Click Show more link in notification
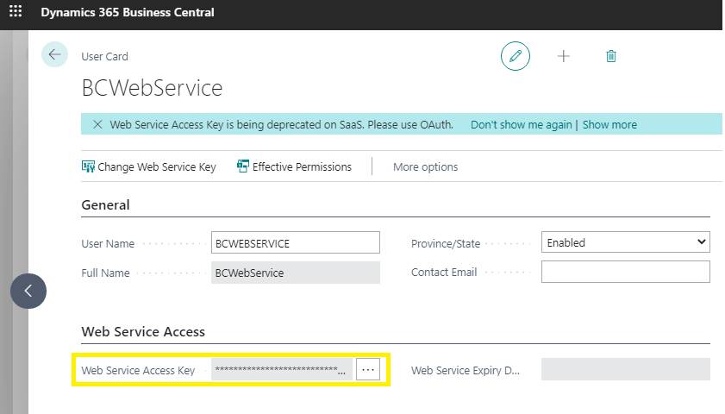725x414 pixels. (x=609, y=125)
